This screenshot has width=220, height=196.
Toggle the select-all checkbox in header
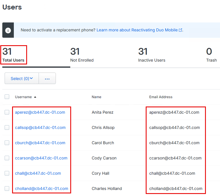[x=7, y=97]
